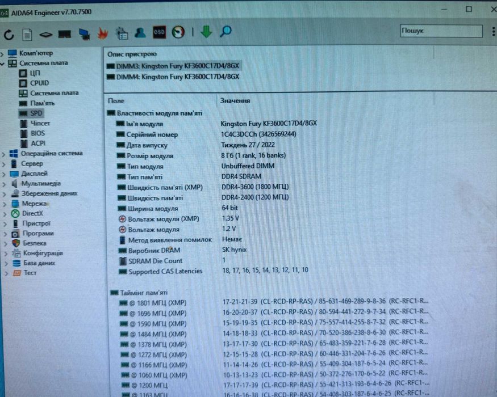The image size is (497, 397).
Task: Select the Тип пам'яті row
Action: (189, 176)
